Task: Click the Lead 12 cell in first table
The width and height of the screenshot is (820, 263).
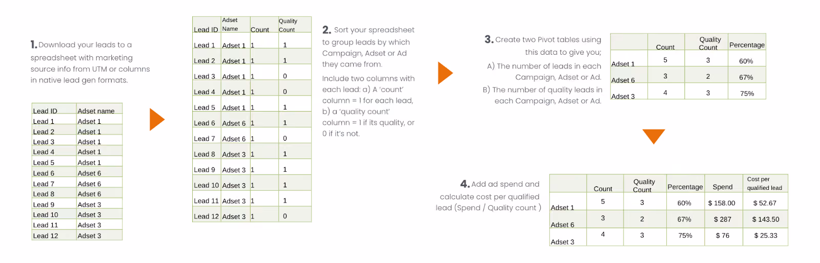Action: click(46, 236)
